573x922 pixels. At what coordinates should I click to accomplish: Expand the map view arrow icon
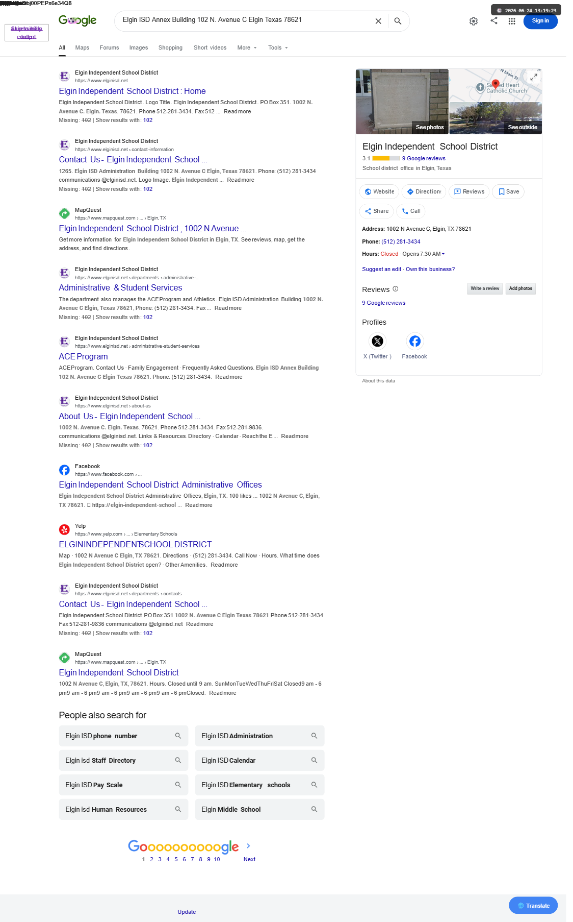(x=534, y=77)
